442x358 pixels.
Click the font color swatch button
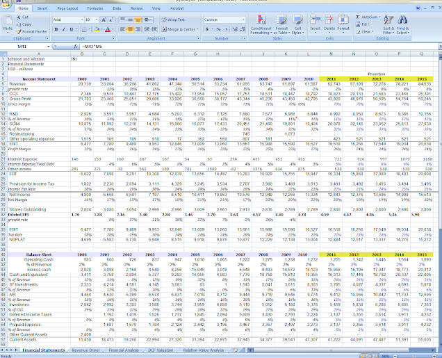tap(109, 30)
